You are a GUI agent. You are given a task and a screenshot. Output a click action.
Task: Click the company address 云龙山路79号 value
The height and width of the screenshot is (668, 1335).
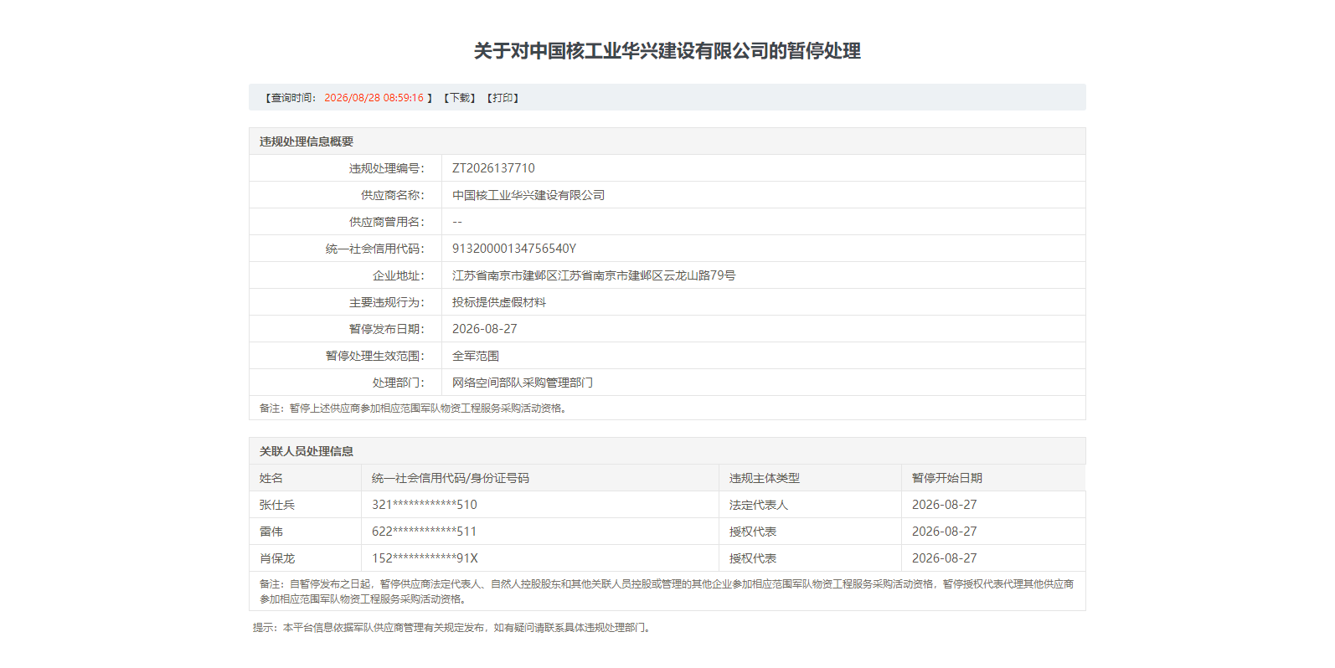point(594,275)
